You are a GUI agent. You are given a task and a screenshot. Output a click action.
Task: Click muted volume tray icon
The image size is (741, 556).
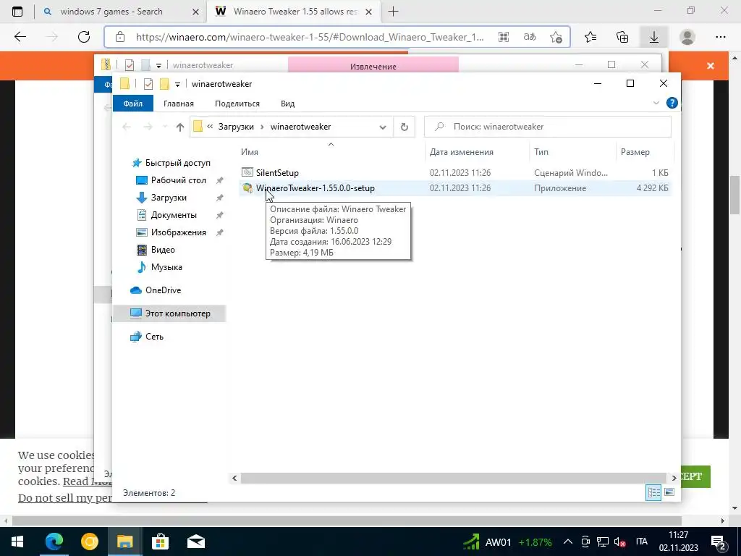click(x=619, y=542)
